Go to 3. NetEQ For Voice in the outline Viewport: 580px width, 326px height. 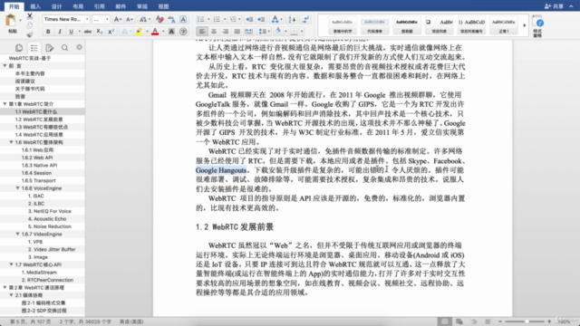coord(50,211)
